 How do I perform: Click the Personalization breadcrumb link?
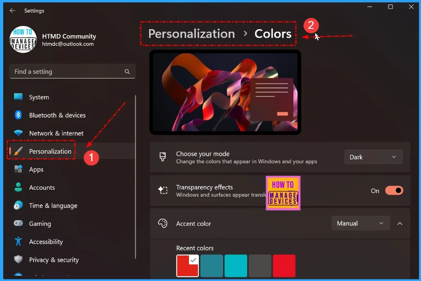coord(191,34)
